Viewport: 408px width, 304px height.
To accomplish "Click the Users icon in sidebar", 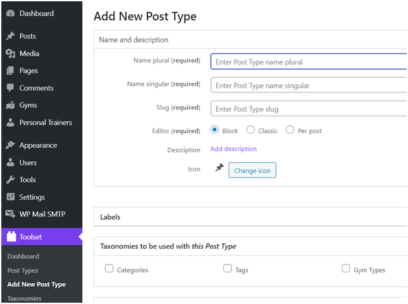I will pyautogui.click(x=10, y=162).
